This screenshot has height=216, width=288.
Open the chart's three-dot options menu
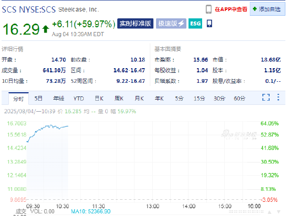tap(279, 97)
